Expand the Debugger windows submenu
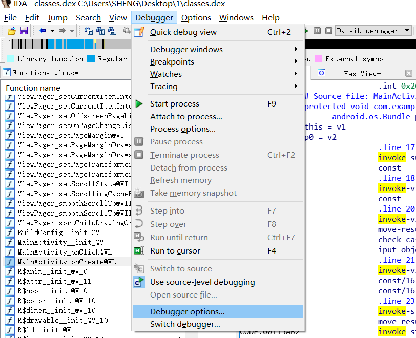The image size is (416, 338). click(x=218, y=49)
